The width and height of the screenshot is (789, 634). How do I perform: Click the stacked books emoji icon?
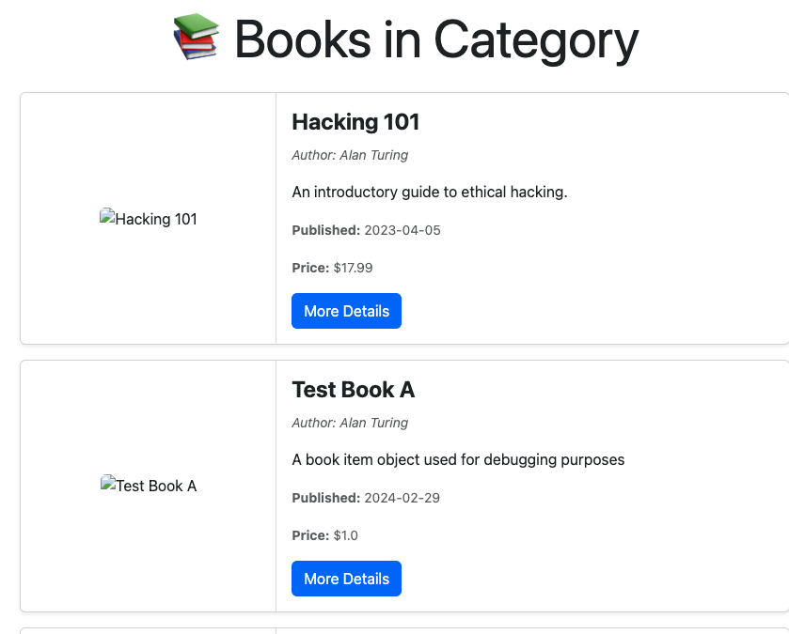click(x=196, y=37)
